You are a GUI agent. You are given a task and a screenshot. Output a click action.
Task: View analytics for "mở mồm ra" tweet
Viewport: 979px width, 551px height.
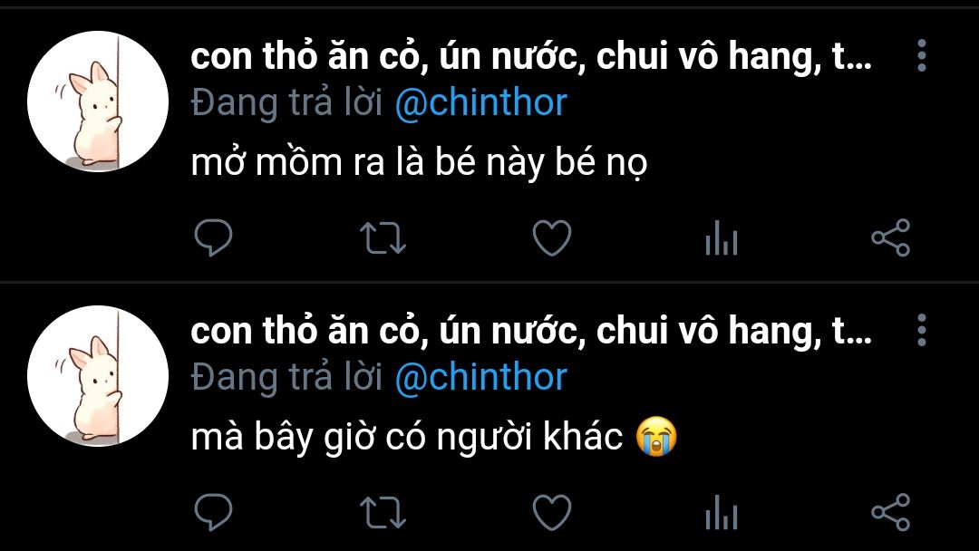721,240
